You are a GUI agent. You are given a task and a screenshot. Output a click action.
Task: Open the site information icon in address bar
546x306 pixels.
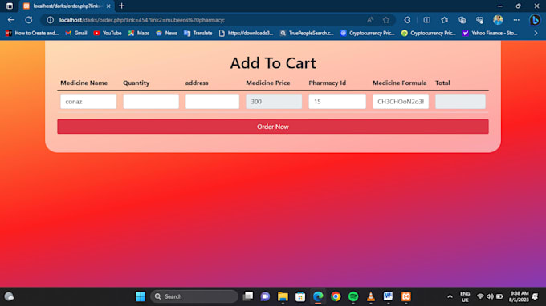tap(50, 20)
